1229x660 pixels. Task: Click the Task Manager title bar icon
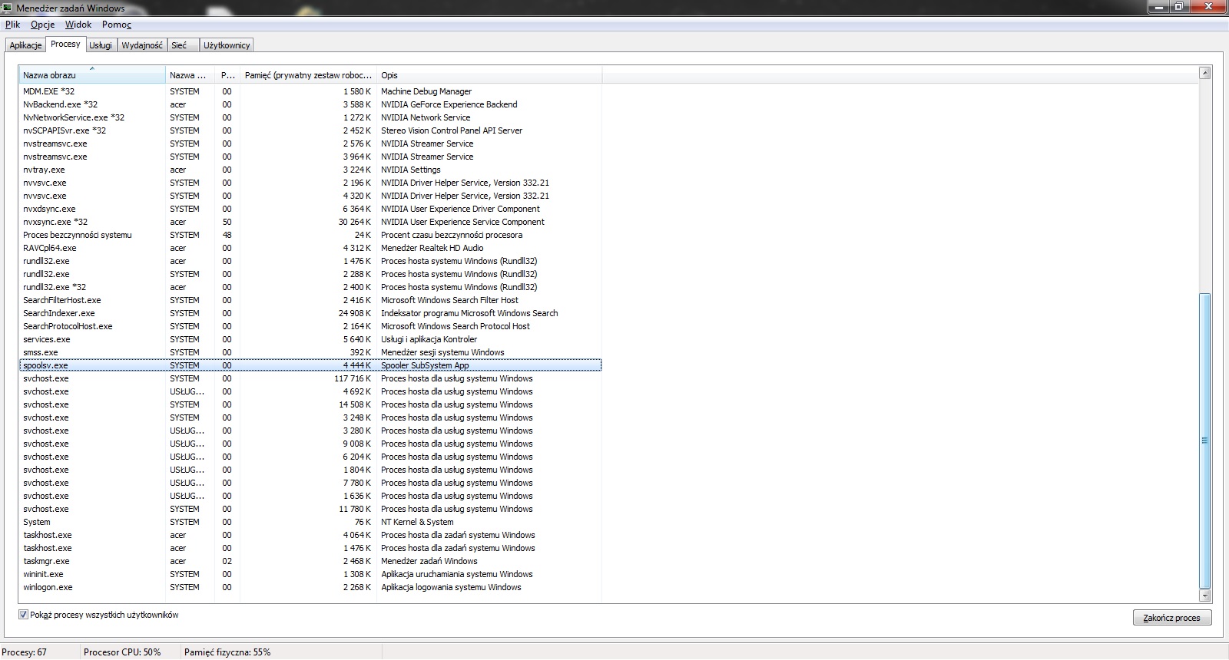(8, 8)
